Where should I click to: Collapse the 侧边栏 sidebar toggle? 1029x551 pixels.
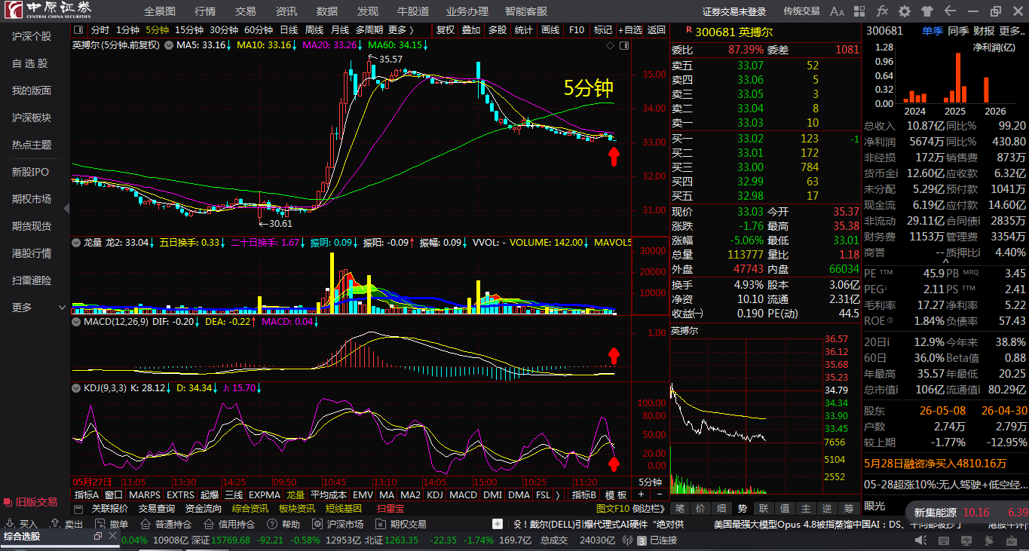click(648, 509)
